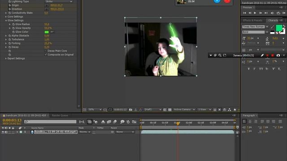Open the Lightning Type Strike dropdown

(x=59, y=1)
